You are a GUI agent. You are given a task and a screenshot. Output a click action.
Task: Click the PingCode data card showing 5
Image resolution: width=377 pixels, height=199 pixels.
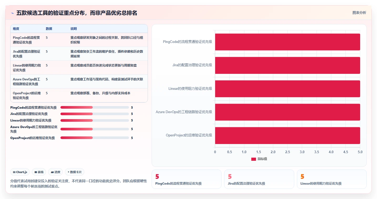click(187, 179)
